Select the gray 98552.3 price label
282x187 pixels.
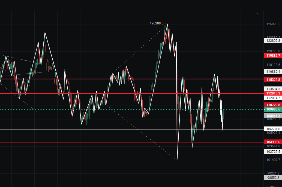point(273,178)
